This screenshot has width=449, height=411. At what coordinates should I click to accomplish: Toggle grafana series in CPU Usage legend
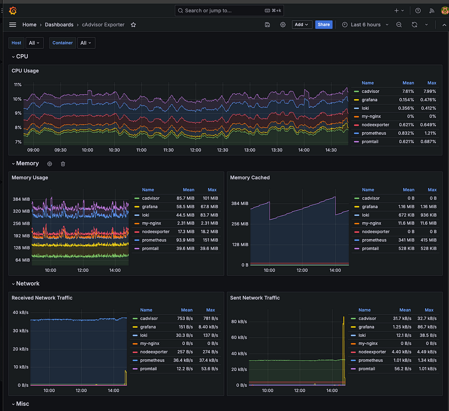[369, 100]
